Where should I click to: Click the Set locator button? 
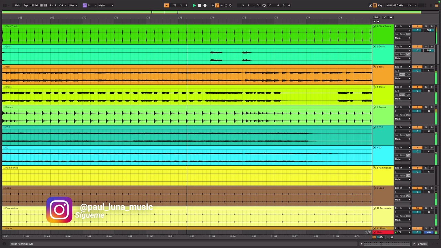pyautogui.click(x=376, y=17)
